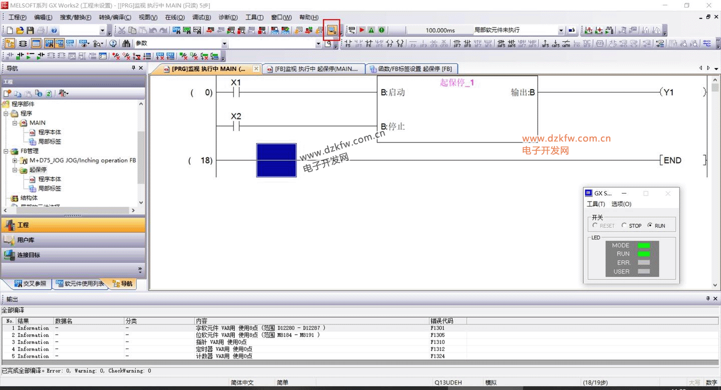Click the X1 contact in the ladder diagram
Viewport: 721px width, 390px height.
tap(236, 92)
